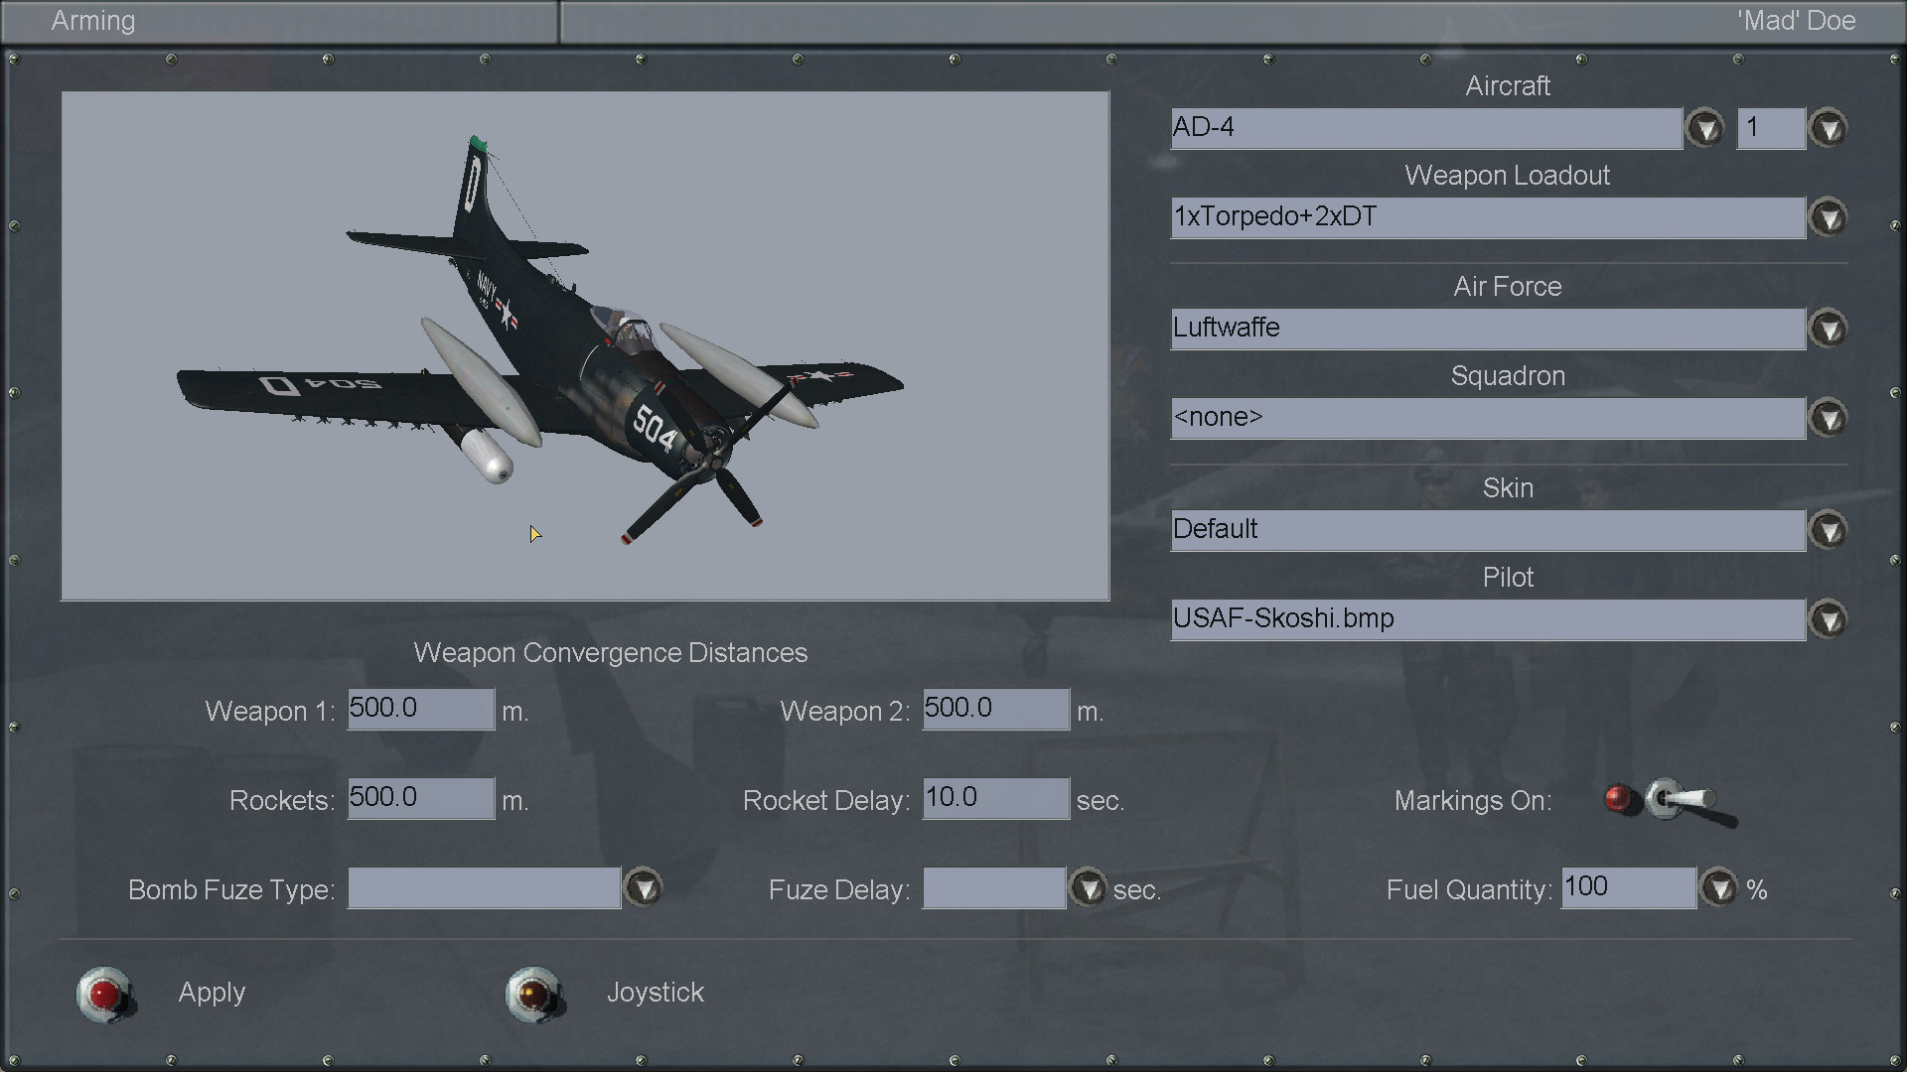Expand the Weapon Loadout dropdown

pos(1829,218)
